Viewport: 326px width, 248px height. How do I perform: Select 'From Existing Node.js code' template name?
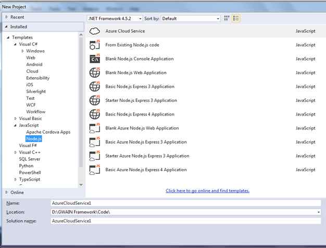tap(132, 45)
